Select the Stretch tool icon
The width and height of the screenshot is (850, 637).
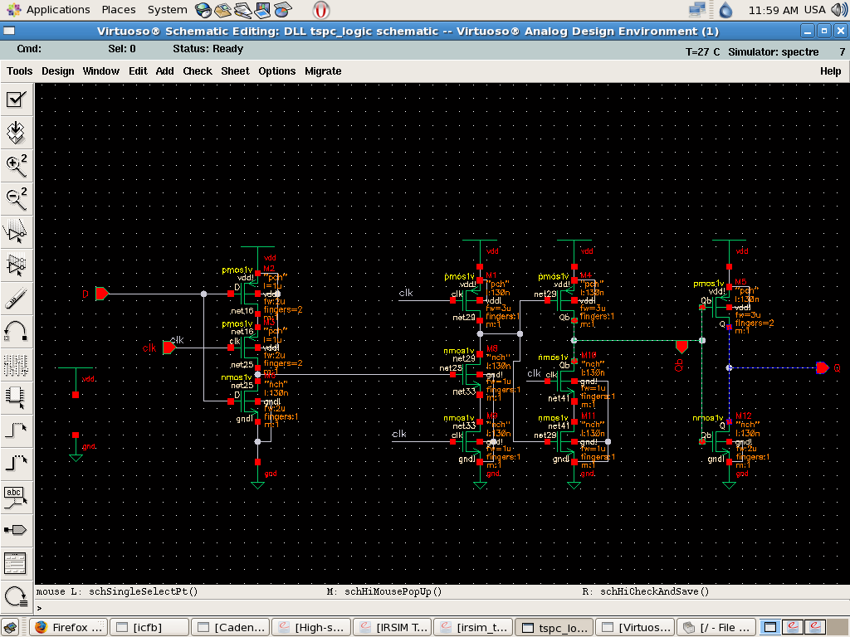[17, 232]
